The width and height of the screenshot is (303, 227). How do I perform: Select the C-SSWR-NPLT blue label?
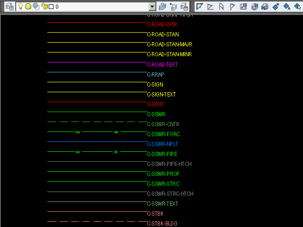coord(163,144)
